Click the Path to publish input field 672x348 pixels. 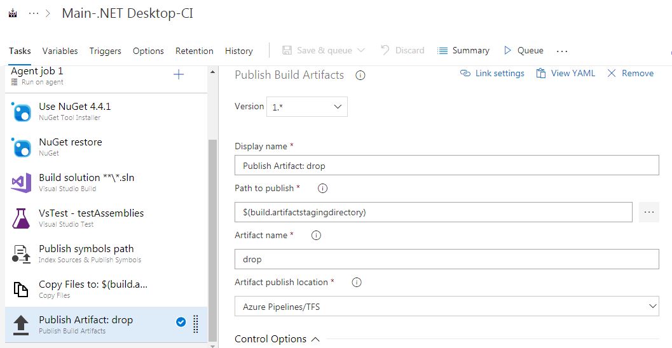[x=434, y=212]
